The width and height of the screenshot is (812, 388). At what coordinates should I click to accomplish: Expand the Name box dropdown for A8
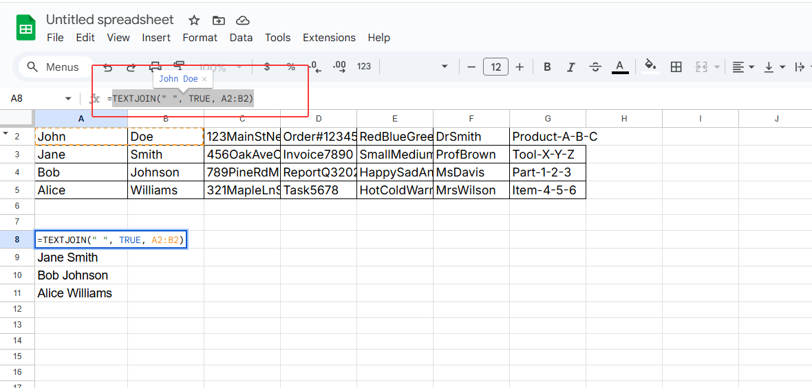tap(68, 99)
